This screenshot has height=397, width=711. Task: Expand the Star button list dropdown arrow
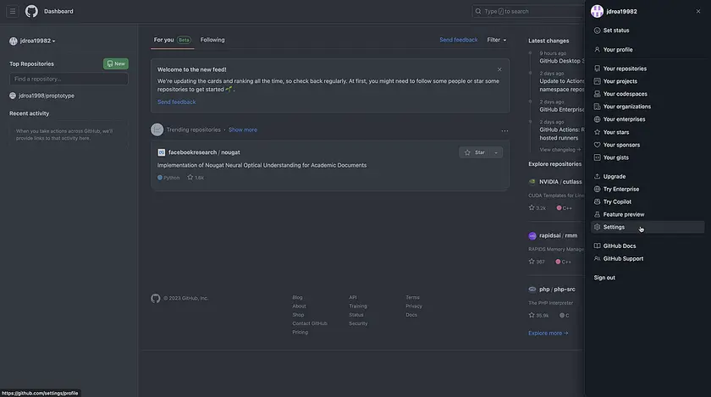pos(496,153)
